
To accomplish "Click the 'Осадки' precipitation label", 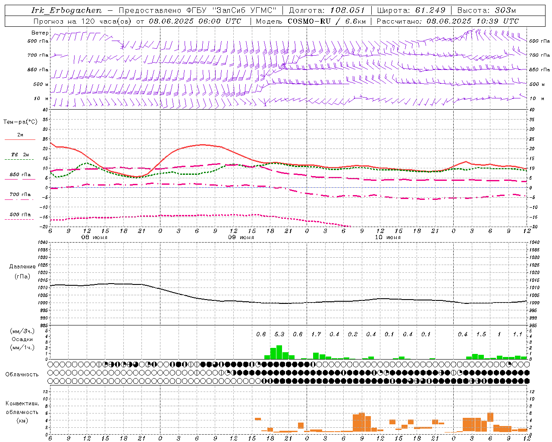I will (x=22, y=339).
